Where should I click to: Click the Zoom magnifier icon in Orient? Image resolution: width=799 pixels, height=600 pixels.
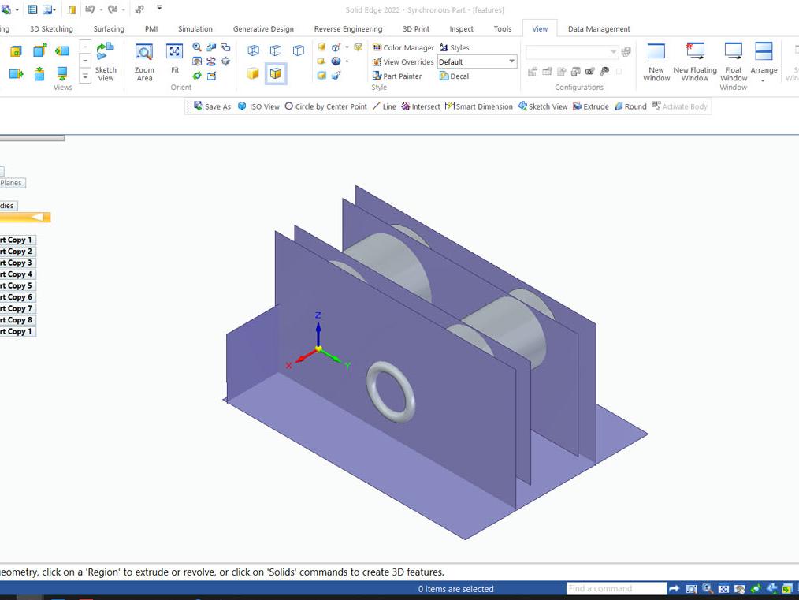click(x=197, y=47)
